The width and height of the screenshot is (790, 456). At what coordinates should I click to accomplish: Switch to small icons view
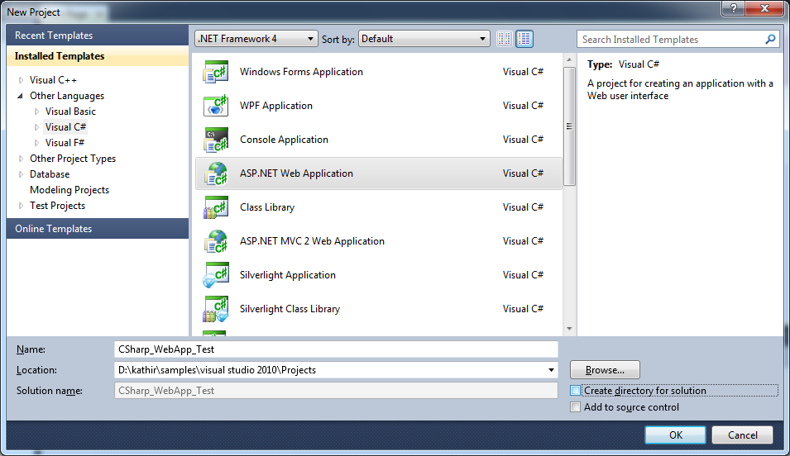click(505, 39)
